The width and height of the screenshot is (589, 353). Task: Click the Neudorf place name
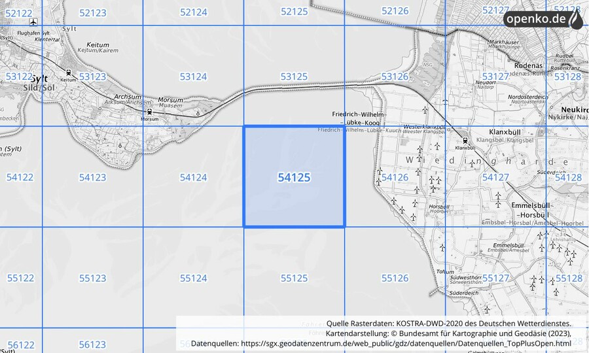[486, 82]
